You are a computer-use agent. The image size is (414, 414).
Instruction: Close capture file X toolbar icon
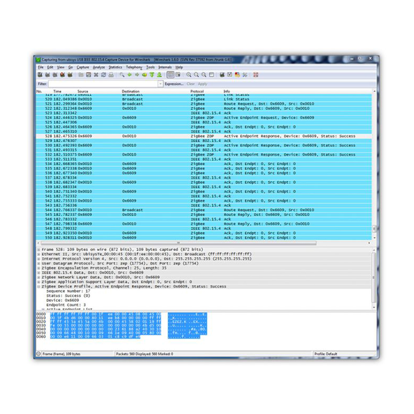point(96,75)
